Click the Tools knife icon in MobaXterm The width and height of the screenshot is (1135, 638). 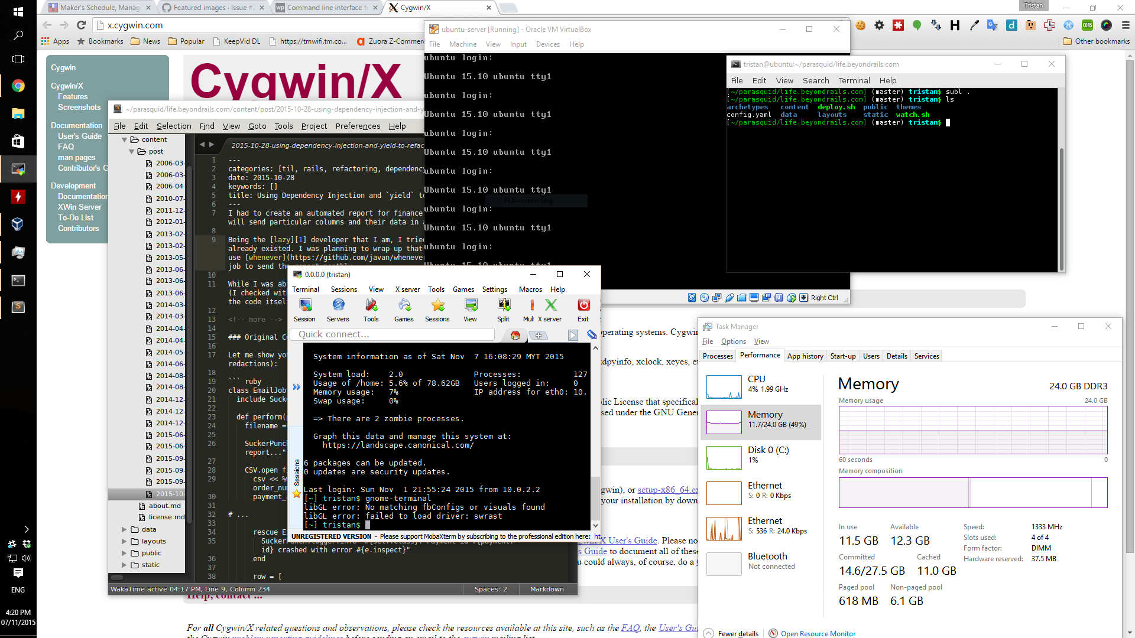(x=371, y=310)
